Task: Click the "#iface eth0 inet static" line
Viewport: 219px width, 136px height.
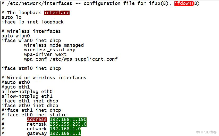Action: (34, 115)
